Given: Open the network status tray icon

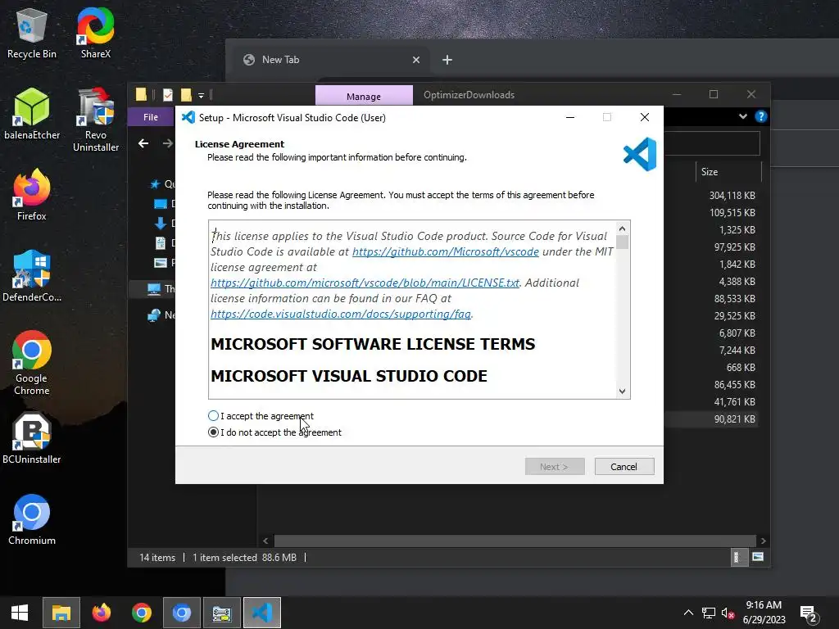Looking at the screenshot, I should (709, 613).
